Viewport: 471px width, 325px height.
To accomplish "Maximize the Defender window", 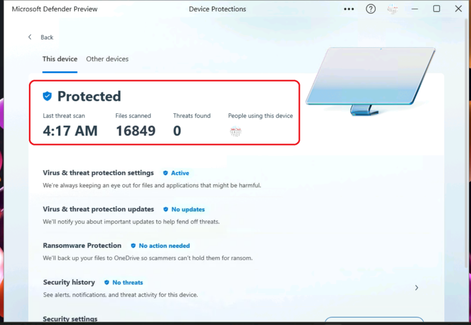I will [x=437, y=9].
